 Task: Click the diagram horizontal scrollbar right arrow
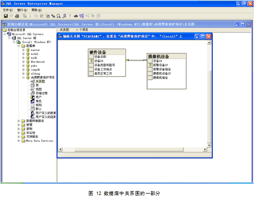205,149
